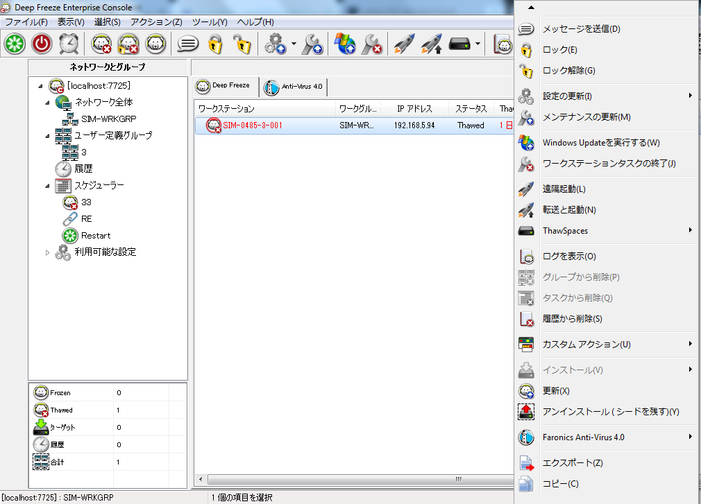This screenshot has height=504, width=701.
Task: Click the closed padlock Lock toolbar icon
Action: coord(214,44)
